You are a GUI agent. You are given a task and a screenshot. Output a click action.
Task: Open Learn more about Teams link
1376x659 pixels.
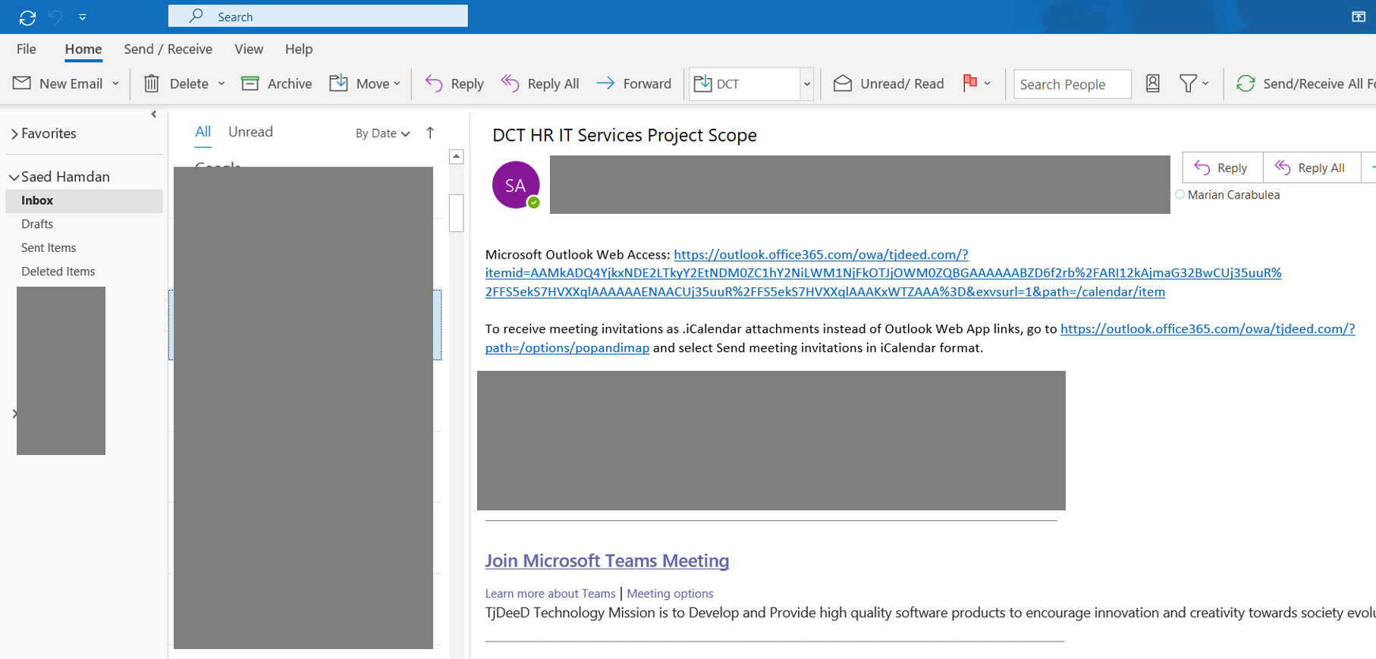(x=550, y=594)
